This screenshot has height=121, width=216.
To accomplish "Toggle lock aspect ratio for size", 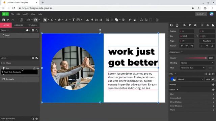I will (196, 36).
